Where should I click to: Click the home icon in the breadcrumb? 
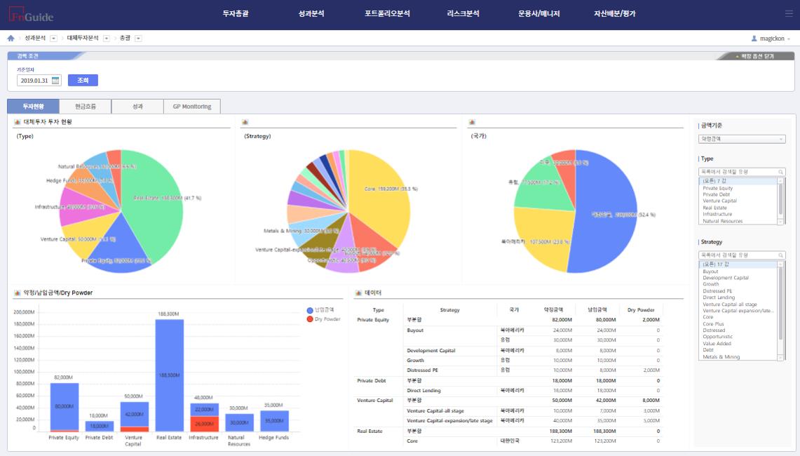(x=11, y=38)
